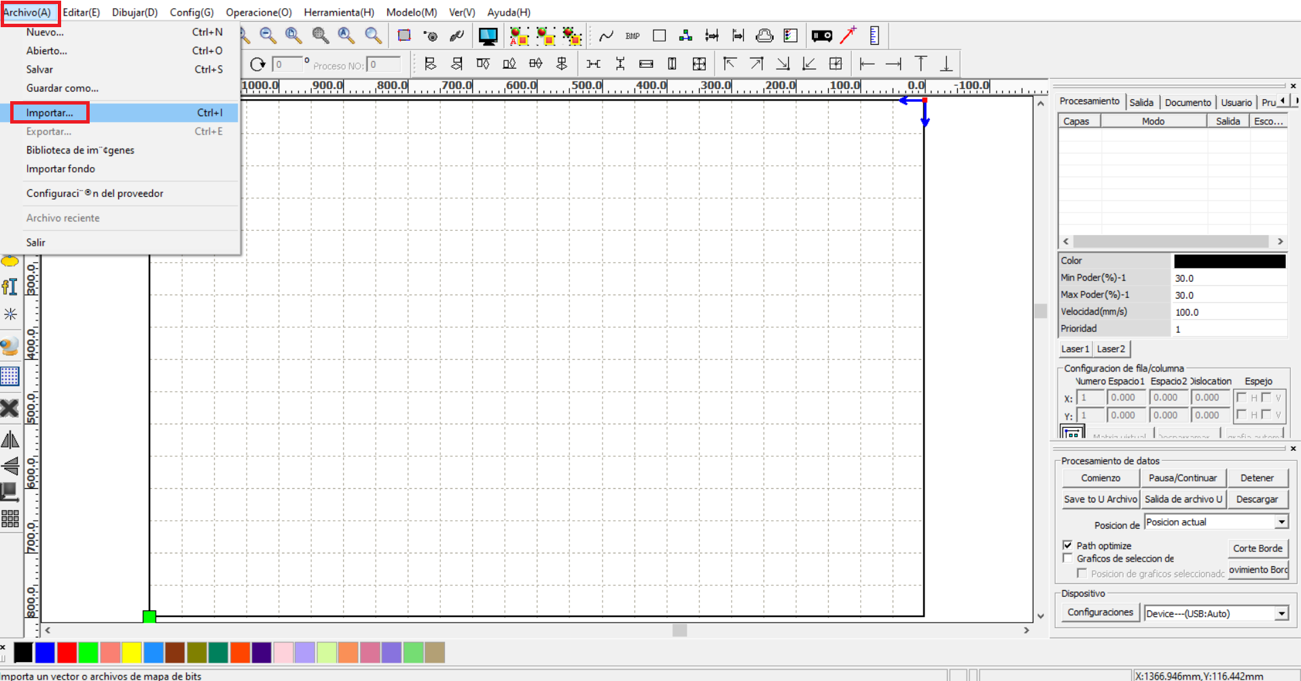
Task: Choose Importar from the Archivo menu
Action: coord(124,113)
